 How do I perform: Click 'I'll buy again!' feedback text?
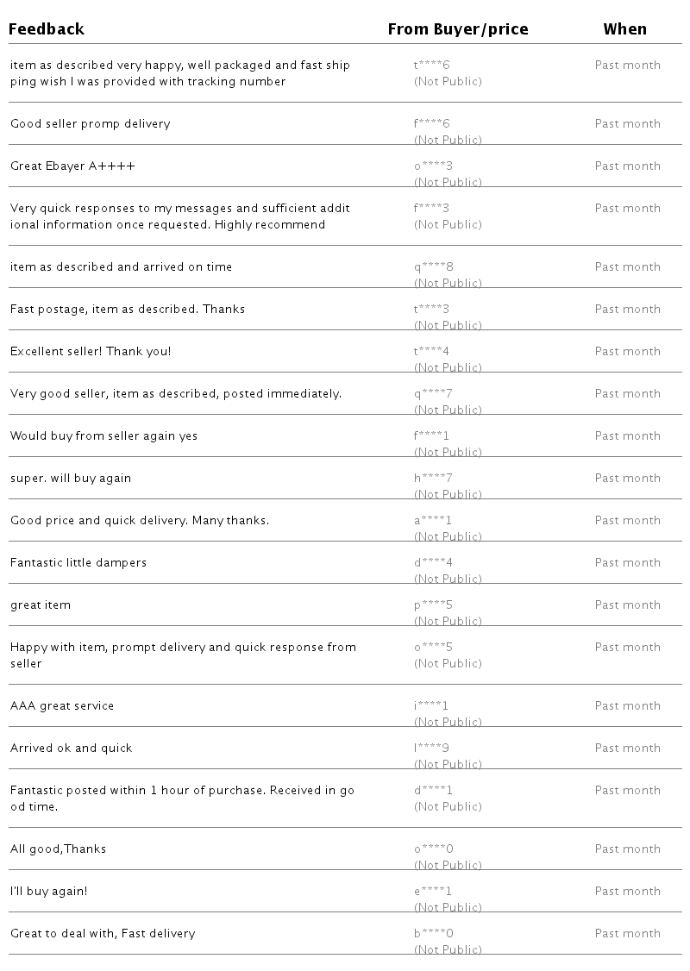(x=48, y=891)
